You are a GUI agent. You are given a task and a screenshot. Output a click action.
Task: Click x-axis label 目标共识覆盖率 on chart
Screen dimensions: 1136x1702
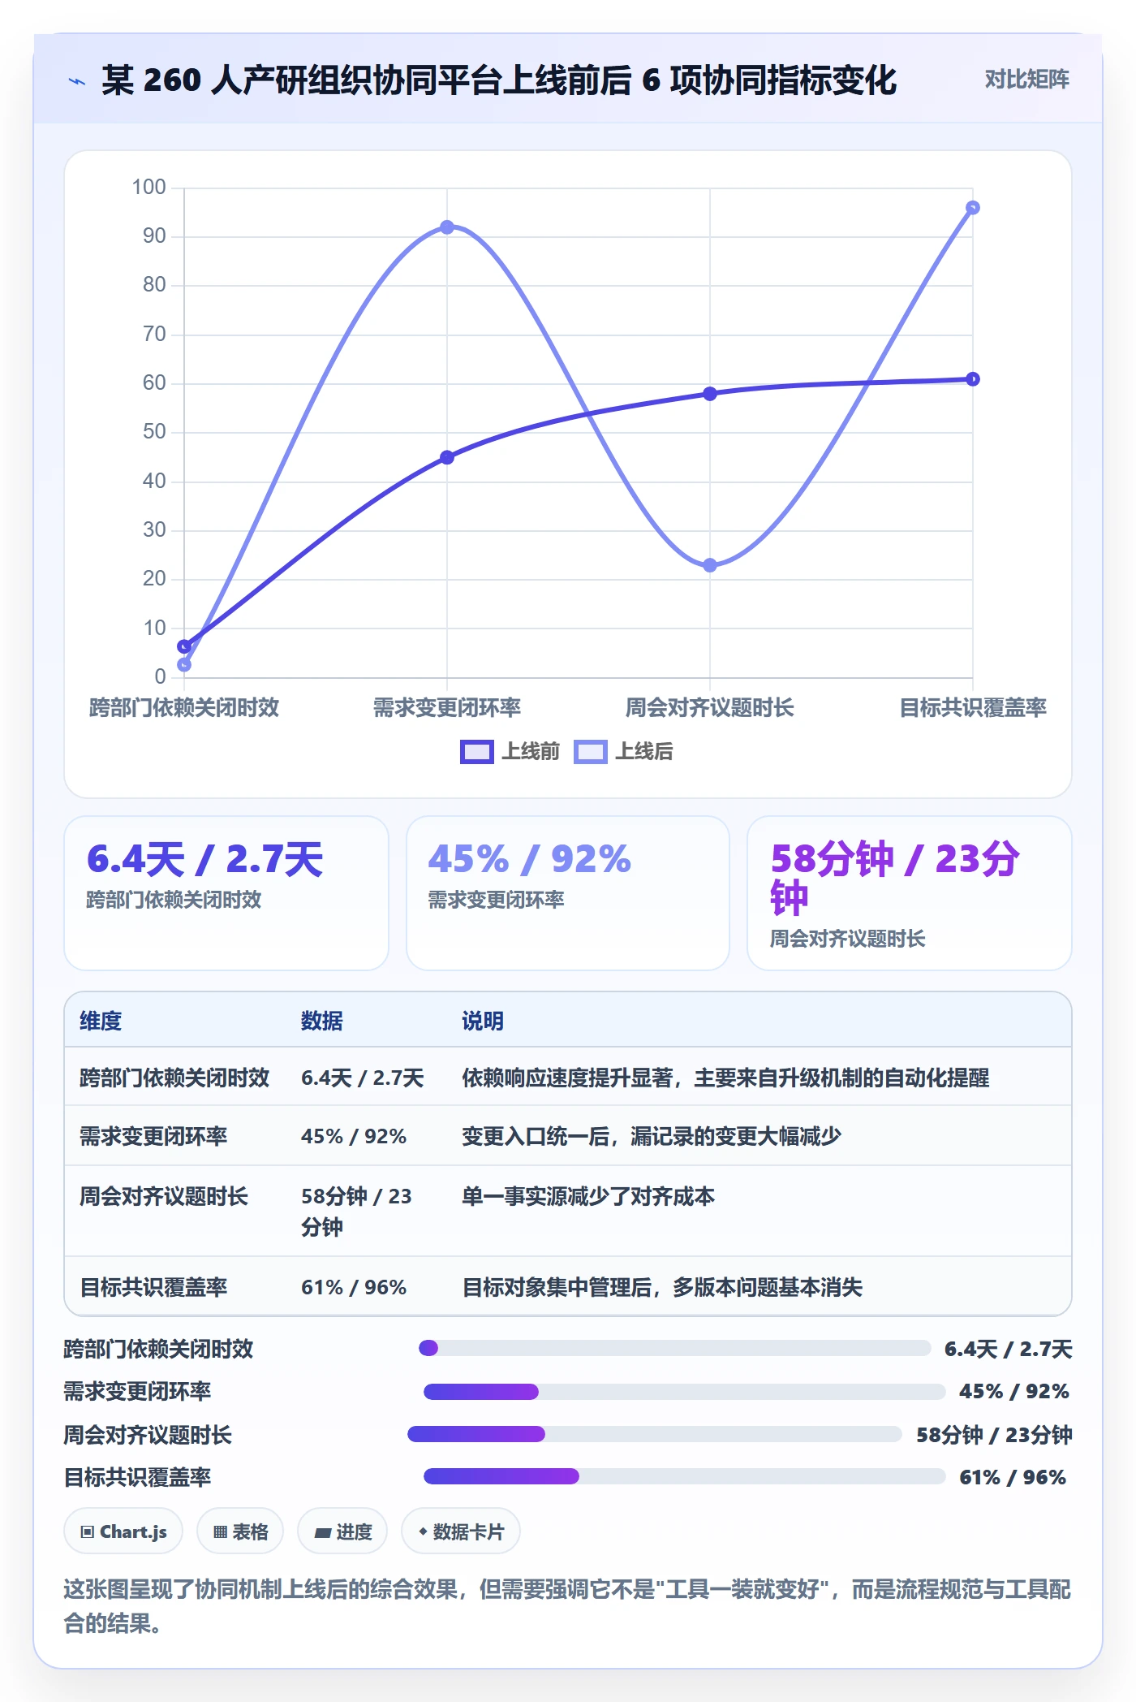[x=973, y=708]
